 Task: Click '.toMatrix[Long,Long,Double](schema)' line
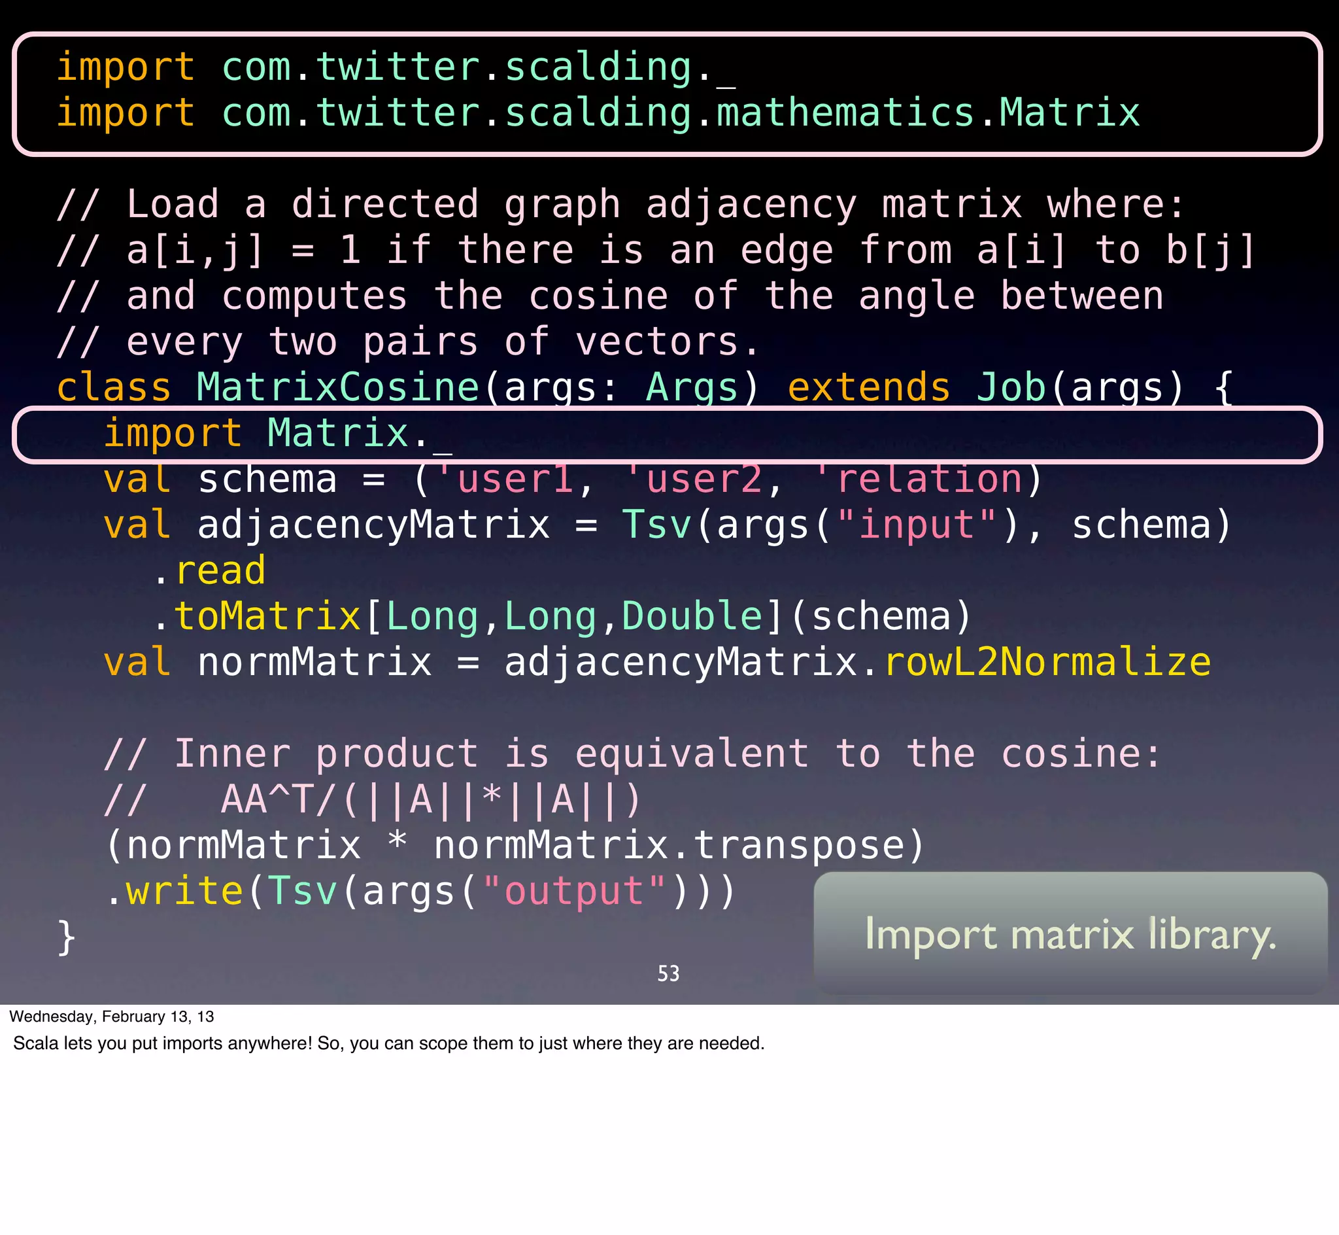[x=561, y=617]
